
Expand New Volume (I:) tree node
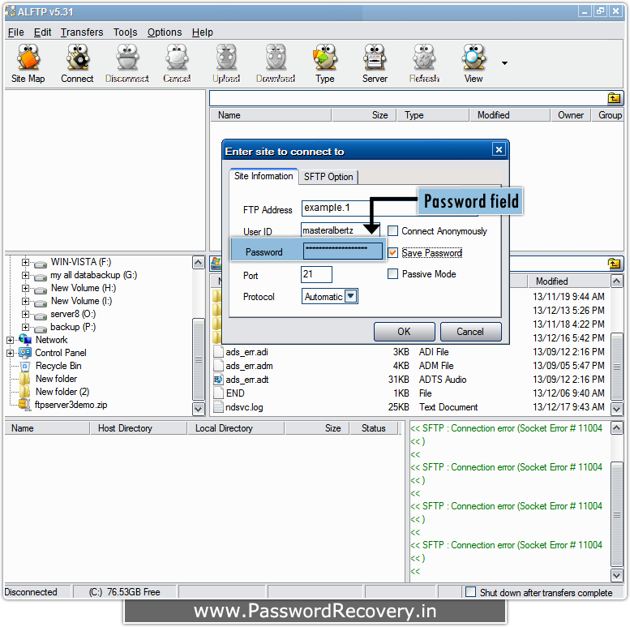click(25, 301)
